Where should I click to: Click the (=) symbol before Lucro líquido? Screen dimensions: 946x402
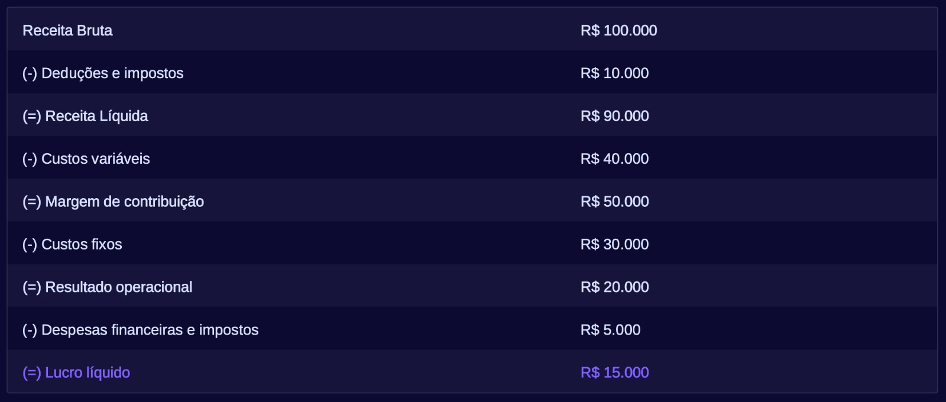pos(31,373)
